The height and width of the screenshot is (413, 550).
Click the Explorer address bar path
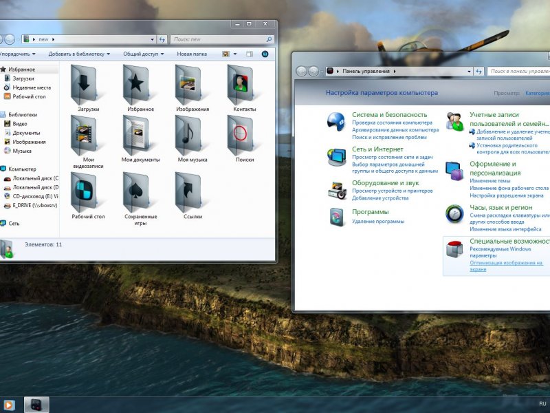tap(89, 39)
